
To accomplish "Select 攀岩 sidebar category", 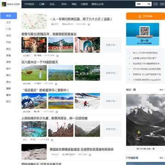I will [x=9, y=95].
